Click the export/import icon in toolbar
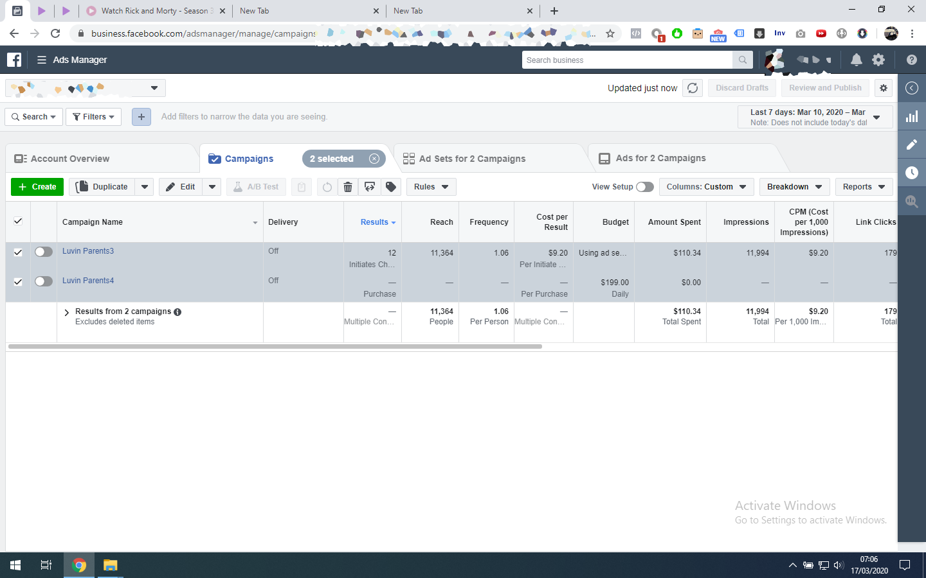This screenshot has width=926, height=578. (x=370, y=187)
